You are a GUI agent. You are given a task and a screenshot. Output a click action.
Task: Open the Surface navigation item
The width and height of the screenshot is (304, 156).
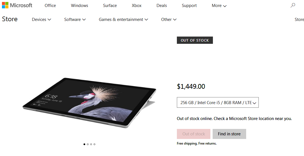tap(110, 6)
